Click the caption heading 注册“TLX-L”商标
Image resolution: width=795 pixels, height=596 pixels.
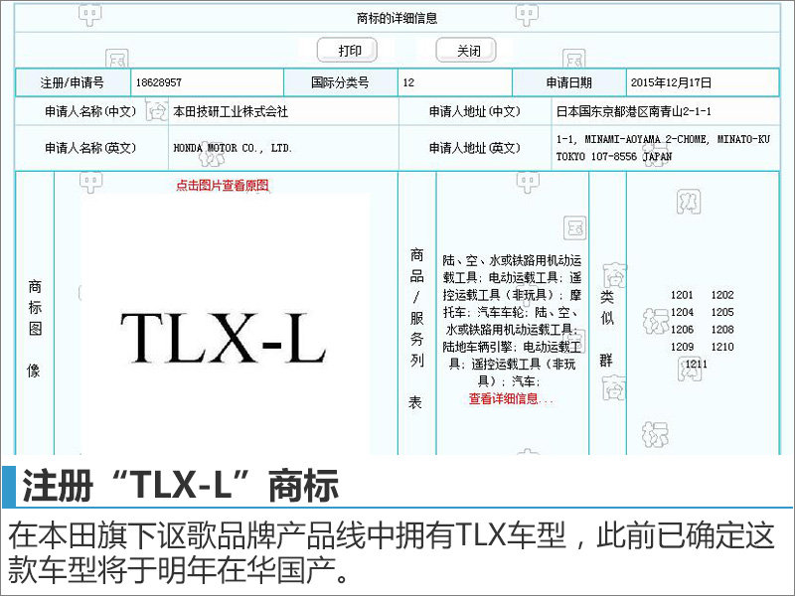pos(180,486)
